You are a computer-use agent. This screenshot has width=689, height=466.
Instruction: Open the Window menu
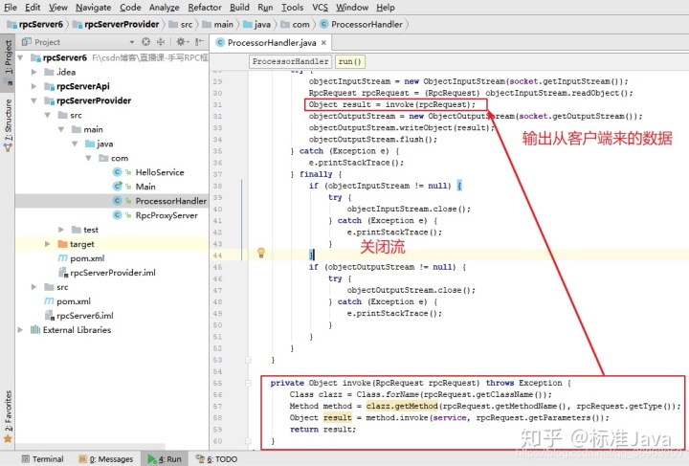click(352, 8)
